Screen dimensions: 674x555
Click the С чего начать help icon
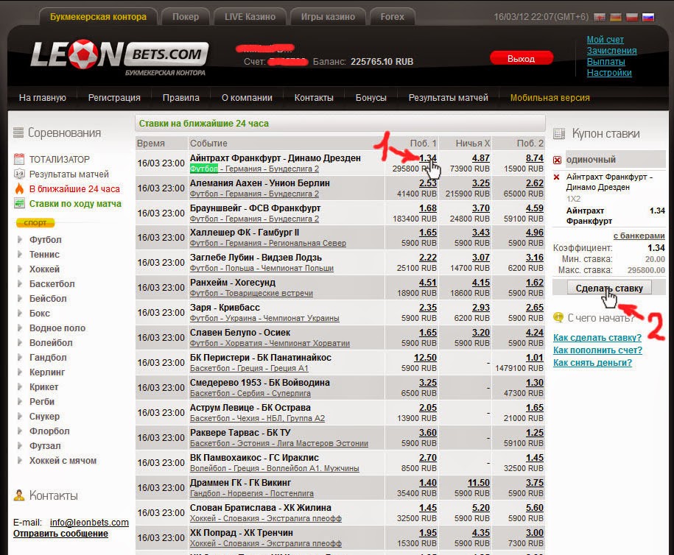pyautogui.click(x=558, y=317)
